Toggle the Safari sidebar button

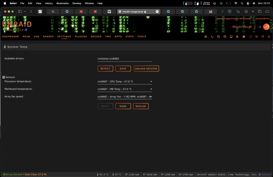pos(20,11)
